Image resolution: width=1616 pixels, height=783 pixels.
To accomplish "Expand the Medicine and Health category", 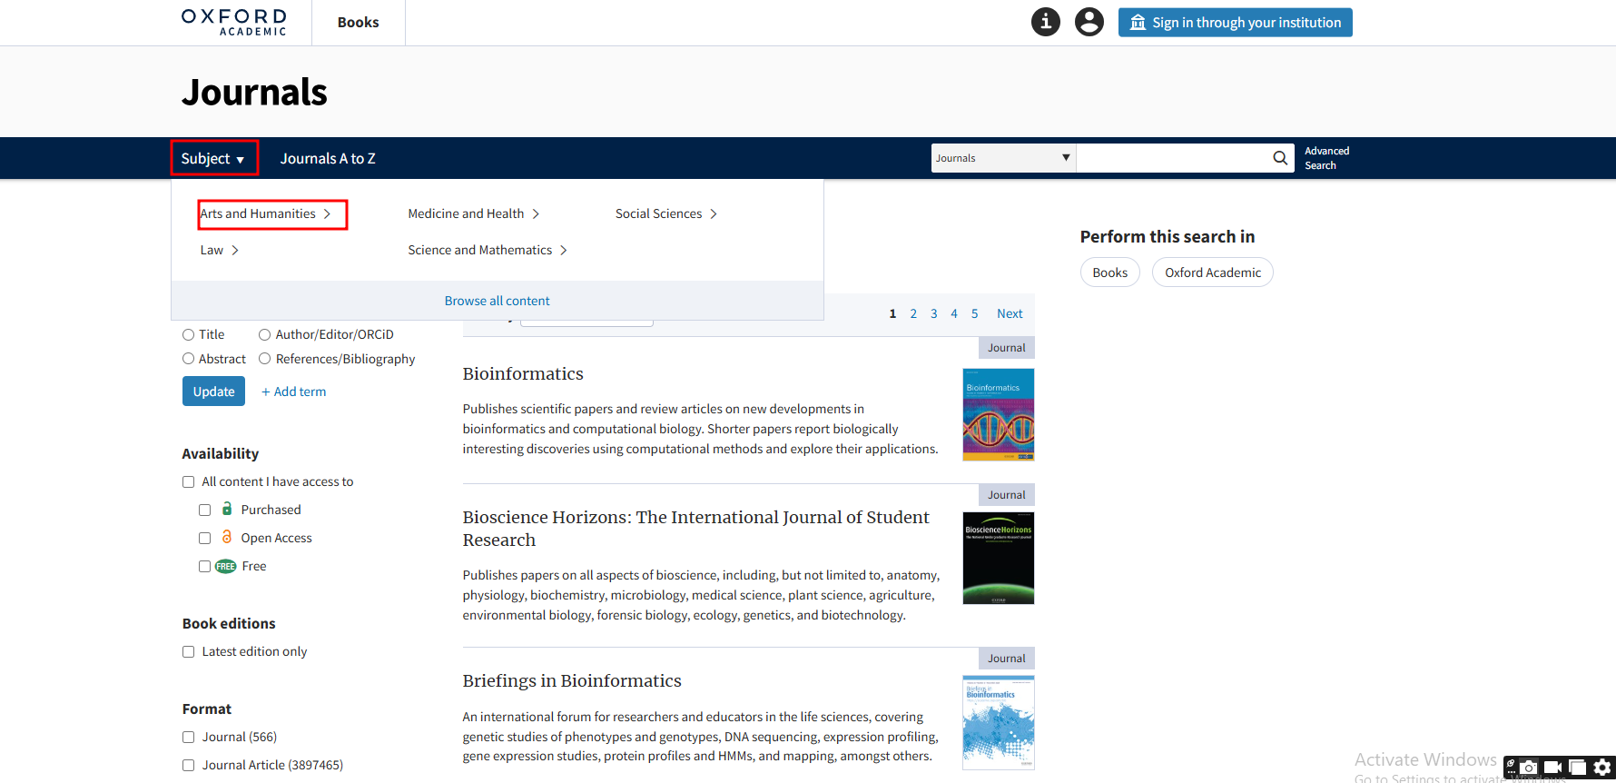I will [473, 213].
